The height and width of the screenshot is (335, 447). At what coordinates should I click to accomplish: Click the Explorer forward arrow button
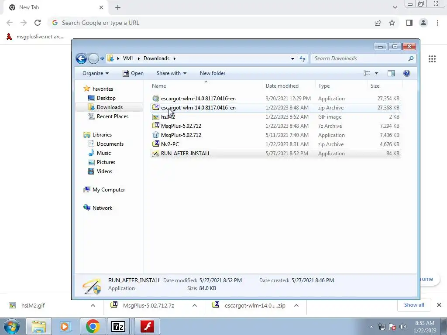tap(93, 59)
